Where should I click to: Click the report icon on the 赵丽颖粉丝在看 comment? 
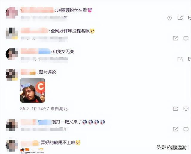[x=170, y=18]
